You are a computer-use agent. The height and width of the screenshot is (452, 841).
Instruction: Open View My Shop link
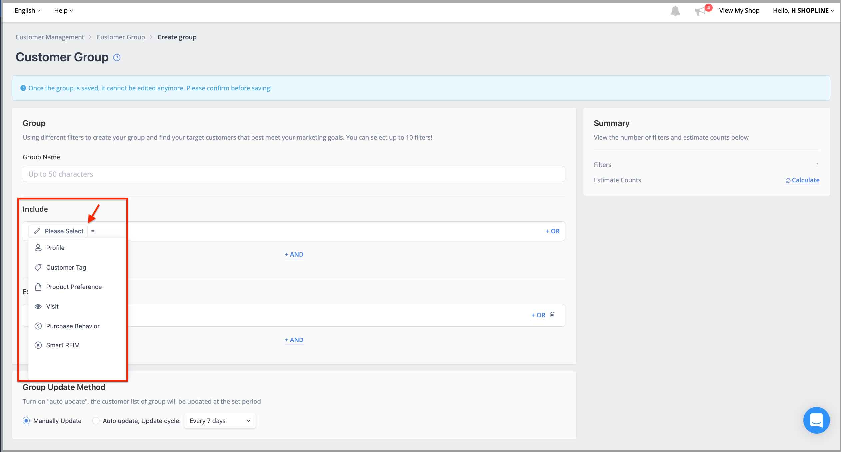pyautogui.click(x=739, y=10)
